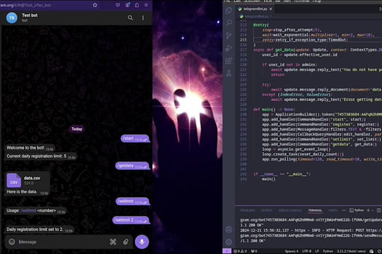
Task: Download the data.csv file icon
Action: point(14,181)
